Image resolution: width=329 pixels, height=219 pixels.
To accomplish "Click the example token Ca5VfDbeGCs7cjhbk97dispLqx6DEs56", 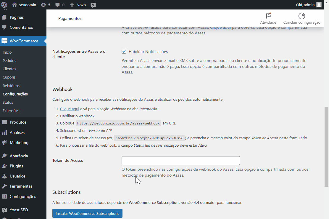I will 149,138.
